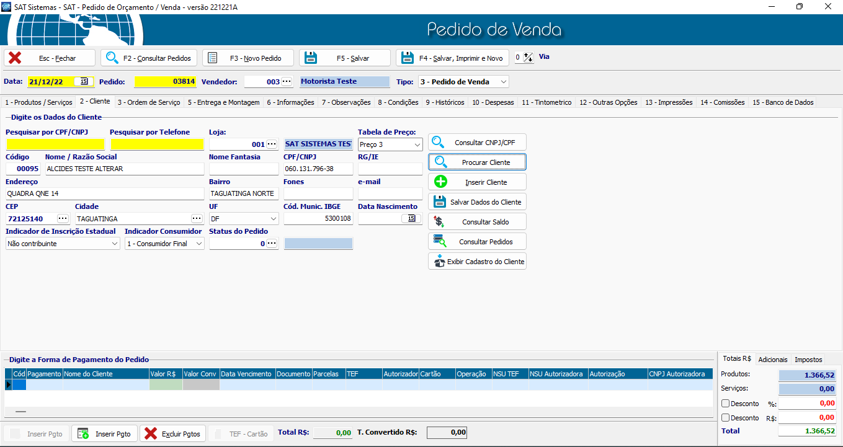
Task: Click the dollar icon on Consultar Saldo
Action: 439,221
